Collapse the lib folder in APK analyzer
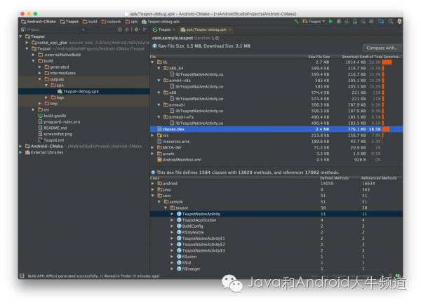 click(153, 62)
